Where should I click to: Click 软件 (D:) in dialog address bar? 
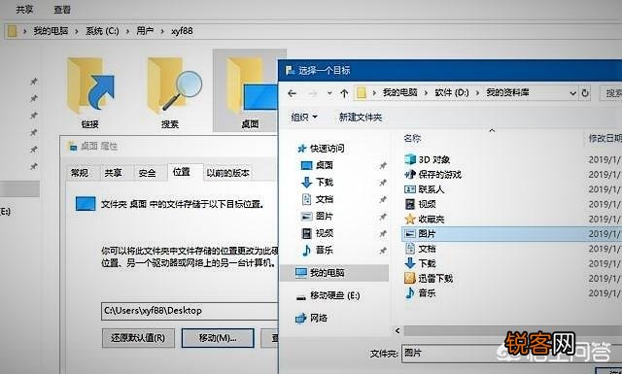tap(452, 93)
